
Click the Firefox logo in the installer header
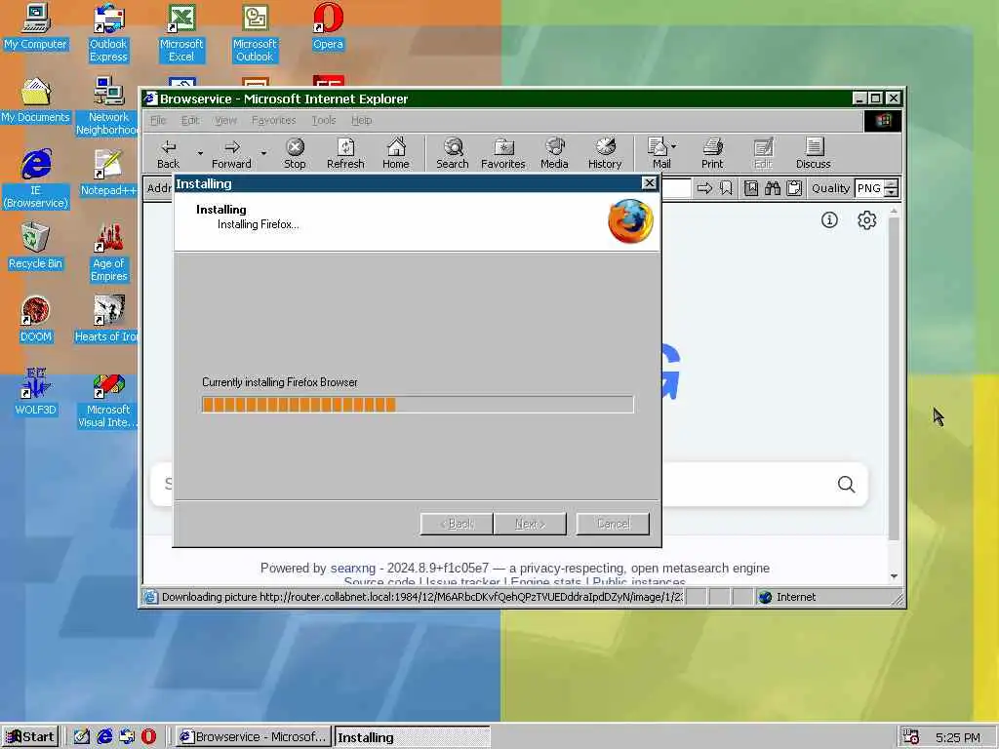[x=630, y=221]
